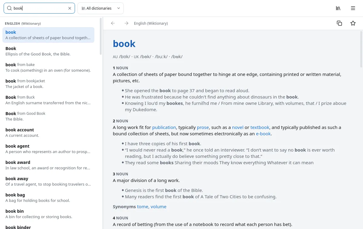The image size is (363, 229).
Task: Click the example 'She opened the book to page 37'
Action: click(187, 91)
